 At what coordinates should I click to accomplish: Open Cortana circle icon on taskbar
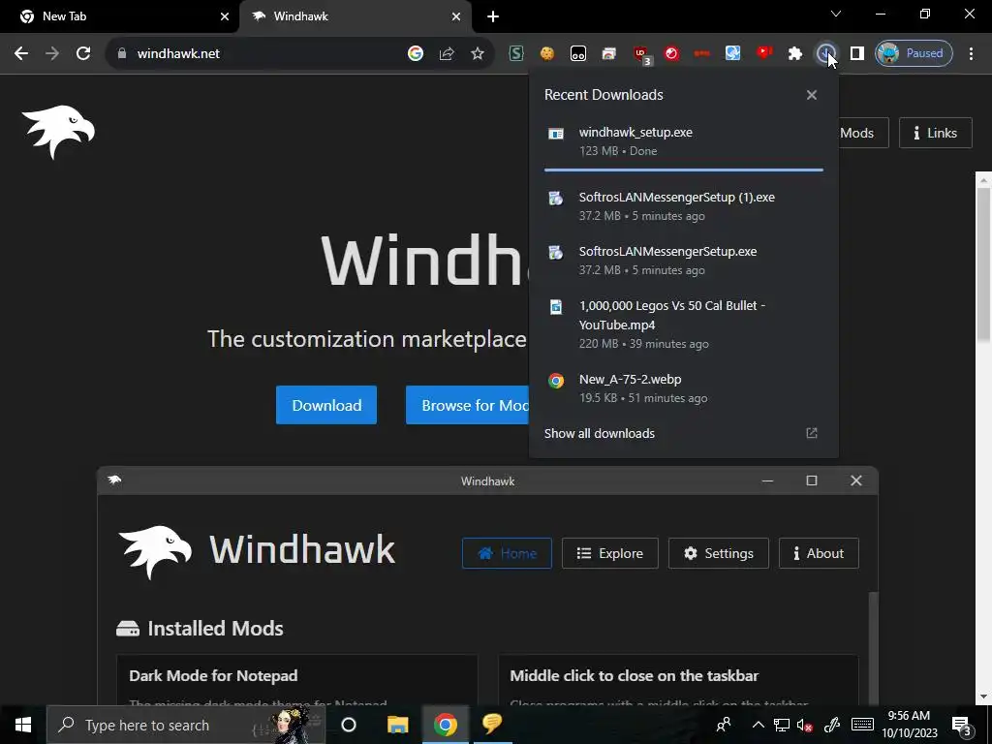pos(349,725)
